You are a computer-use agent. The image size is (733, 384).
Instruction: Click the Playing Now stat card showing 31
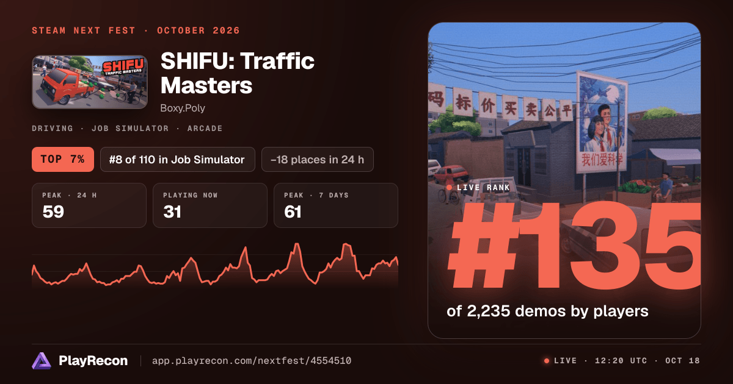point(210,205)
